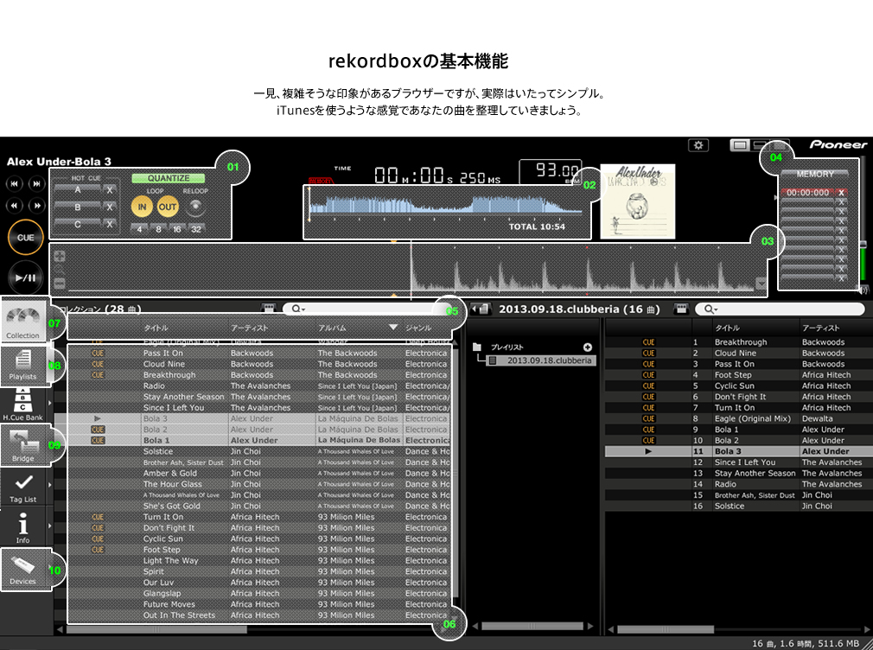This screenshot has width=873, height=650.
Task: Sort collection by the album column arrow
Action: click(x=393, y=328)
